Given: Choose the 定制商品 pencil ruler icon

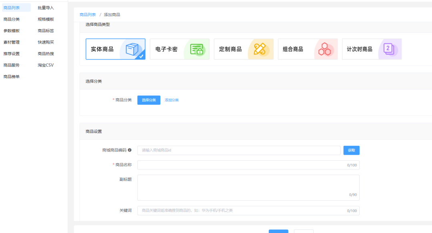Looking at the screenshot, I should coord(260,49).
